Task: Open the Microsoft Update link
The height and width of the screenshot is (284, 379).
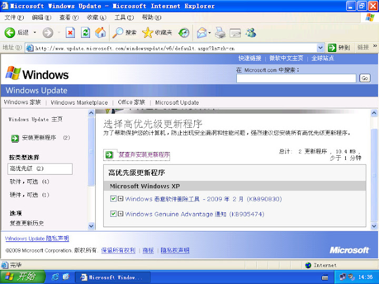Action: coord(177,103)
